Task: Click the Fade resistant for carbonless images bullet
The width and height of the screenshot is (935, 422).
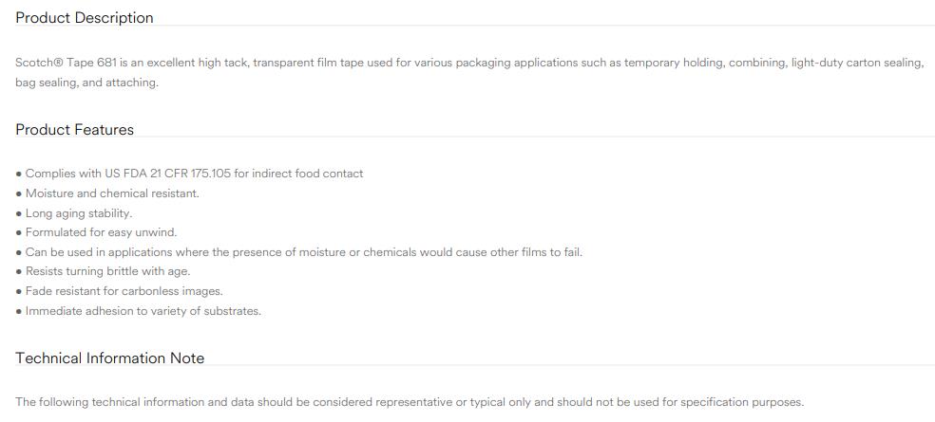Action: tap(119, 292)
